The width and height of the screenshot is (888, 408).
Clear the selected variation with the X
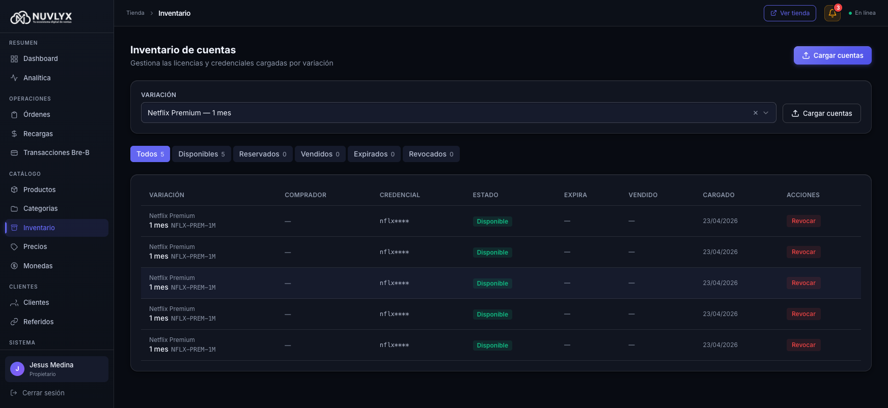coord(756,113)
